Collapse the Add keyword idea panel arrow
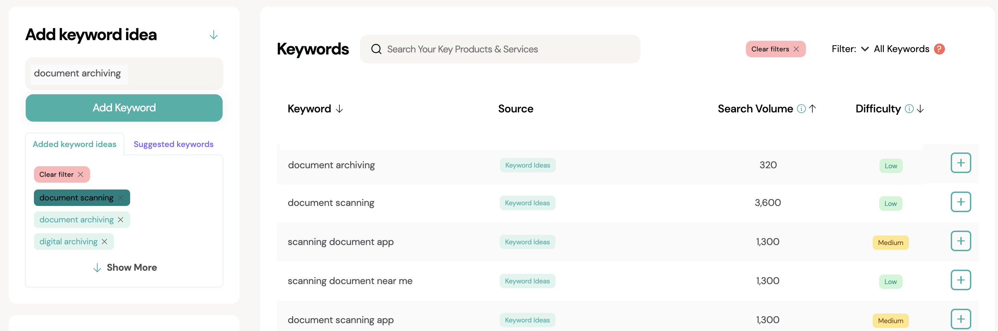998x331 pixels. [x=213, y=35]
